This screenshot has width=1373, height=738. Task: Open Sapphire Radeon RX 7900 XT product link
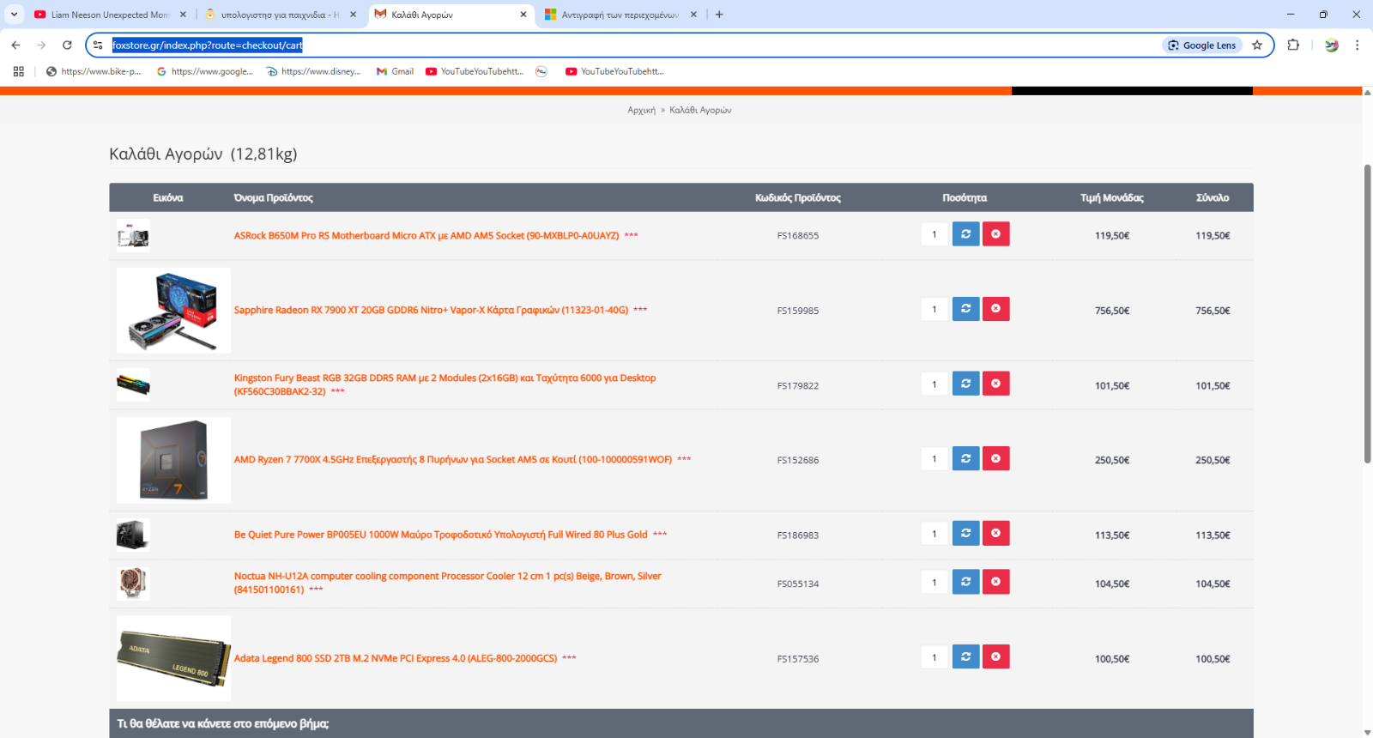coord(431,310)
